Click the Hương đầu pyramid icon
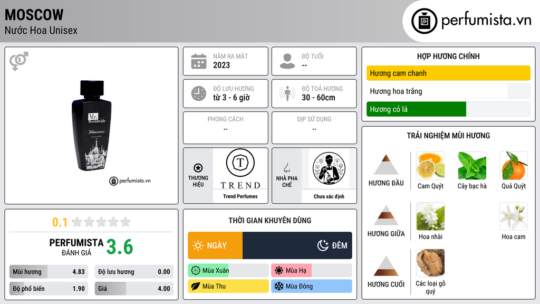 coord(386,165)
